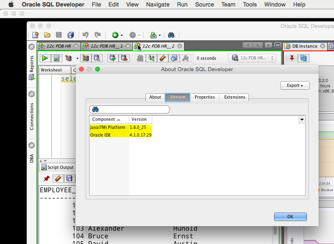Click the SQL Tuning Advisor icon

(x=97, y=58)
